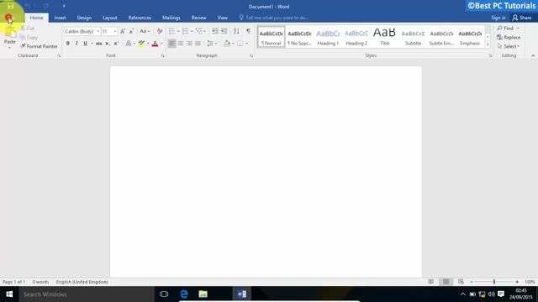Apply numbered list formatting

[x=185, y=31]
